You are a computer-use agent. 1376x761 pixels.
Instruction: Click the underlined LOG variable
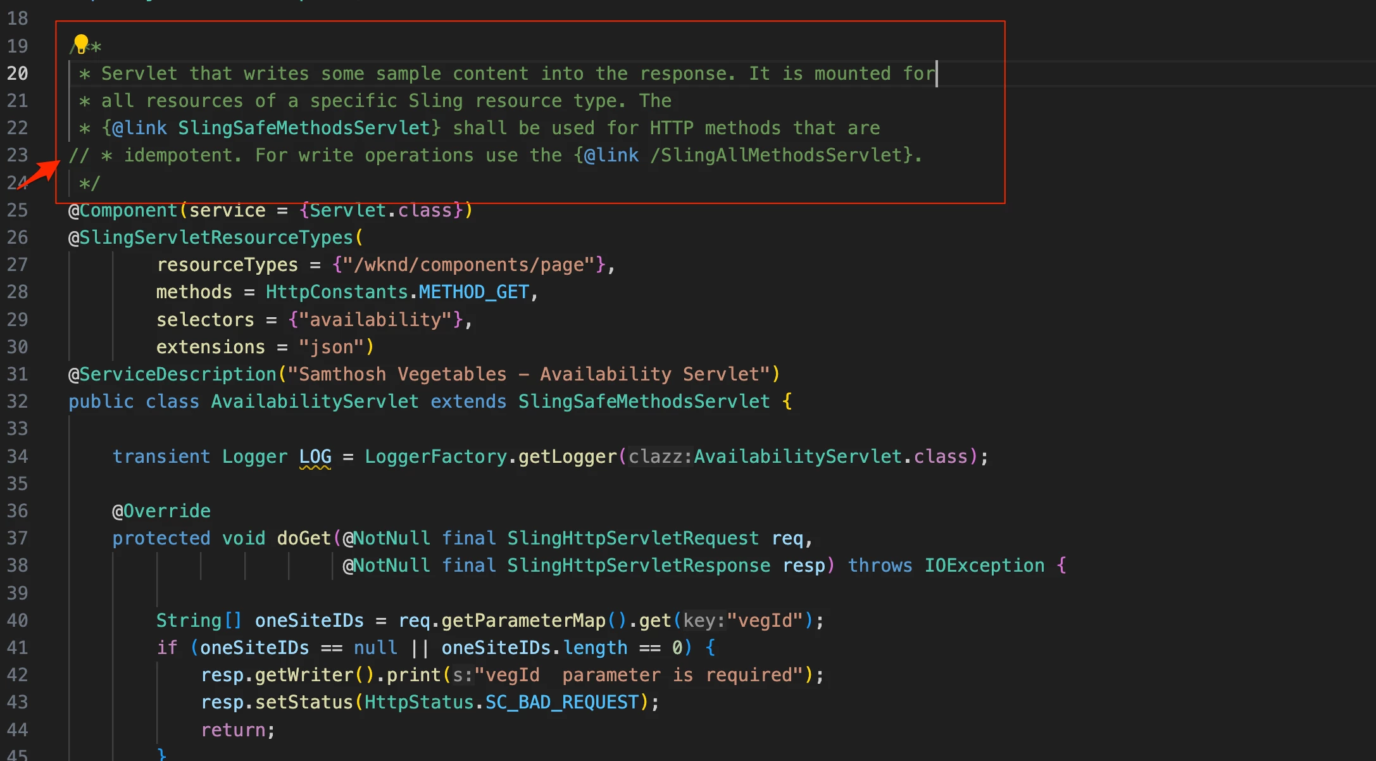tap(315, 456)
